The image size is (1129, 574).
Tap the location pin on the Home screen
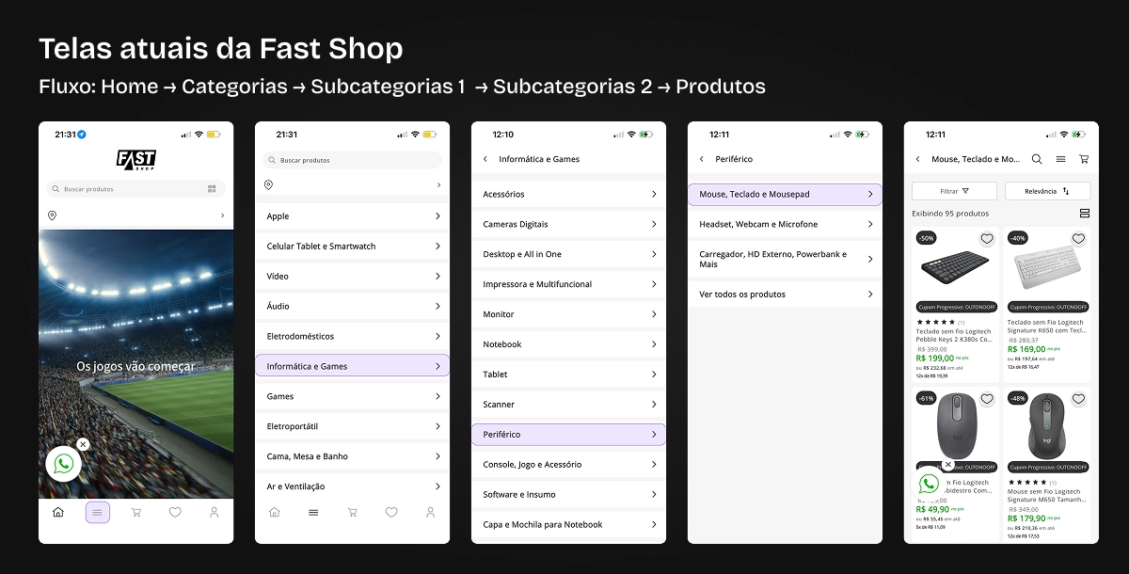(52, 215)
